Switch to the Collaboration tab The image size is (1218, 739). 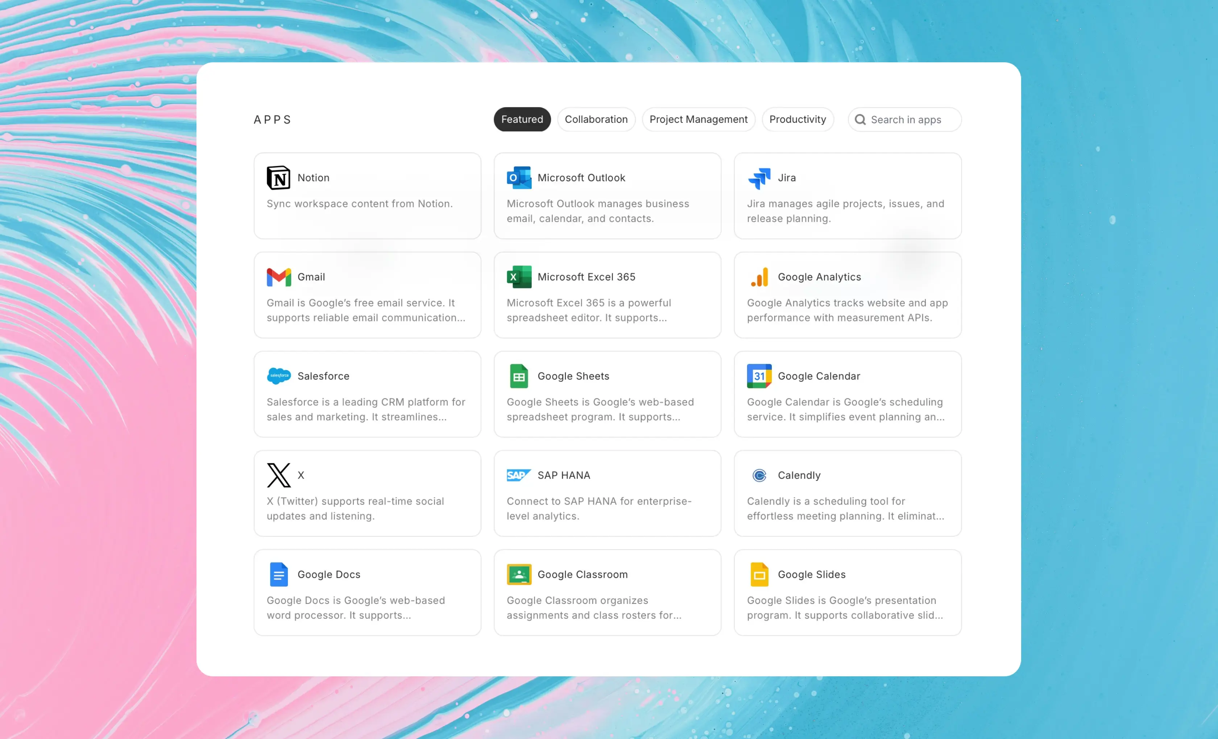[596, 120]
